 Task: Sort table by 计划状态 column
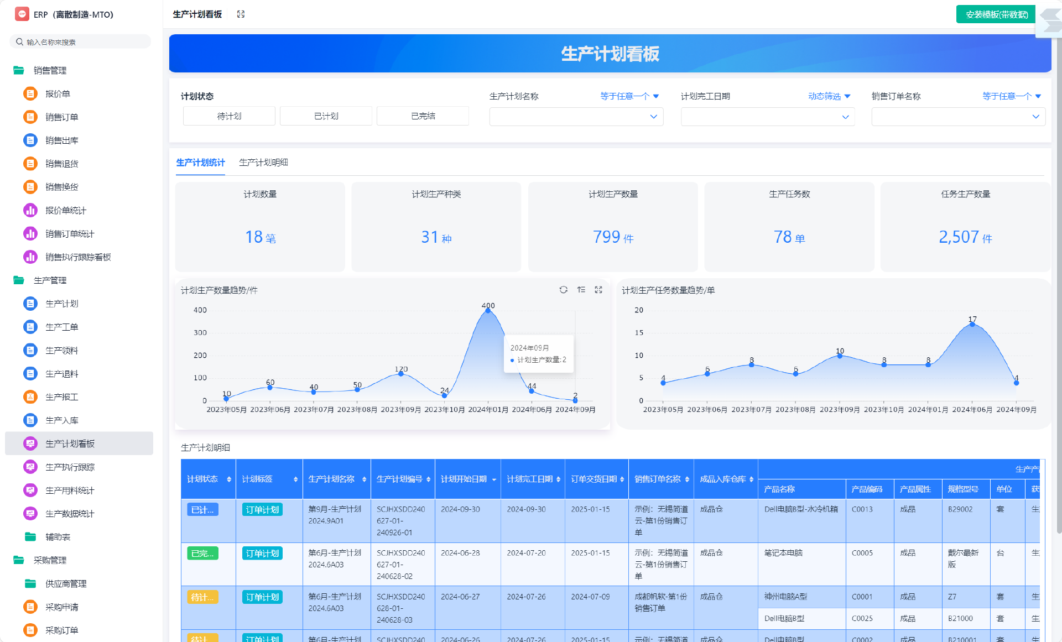tap(229, 479)
